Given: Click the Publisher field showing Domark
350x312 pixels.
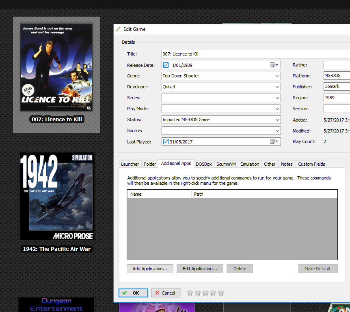Looking at the screenshot, I should [x=337, y=86].
